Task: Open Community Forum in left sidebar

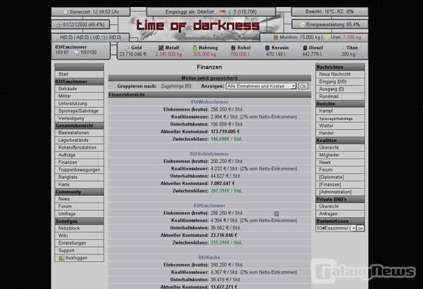Action: (x=79, y=206)
